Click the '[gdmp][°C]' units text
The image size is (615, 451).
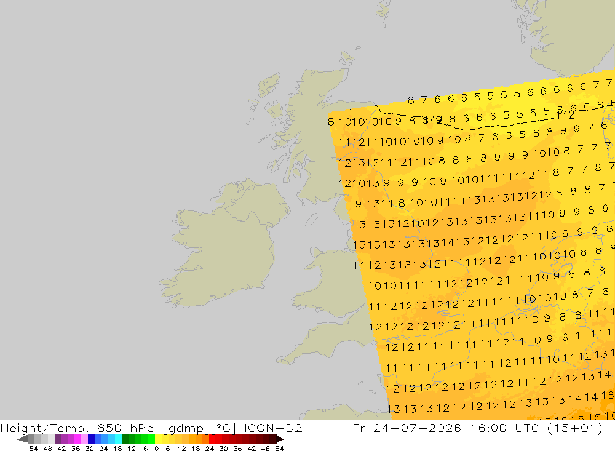tap(199, 428)
